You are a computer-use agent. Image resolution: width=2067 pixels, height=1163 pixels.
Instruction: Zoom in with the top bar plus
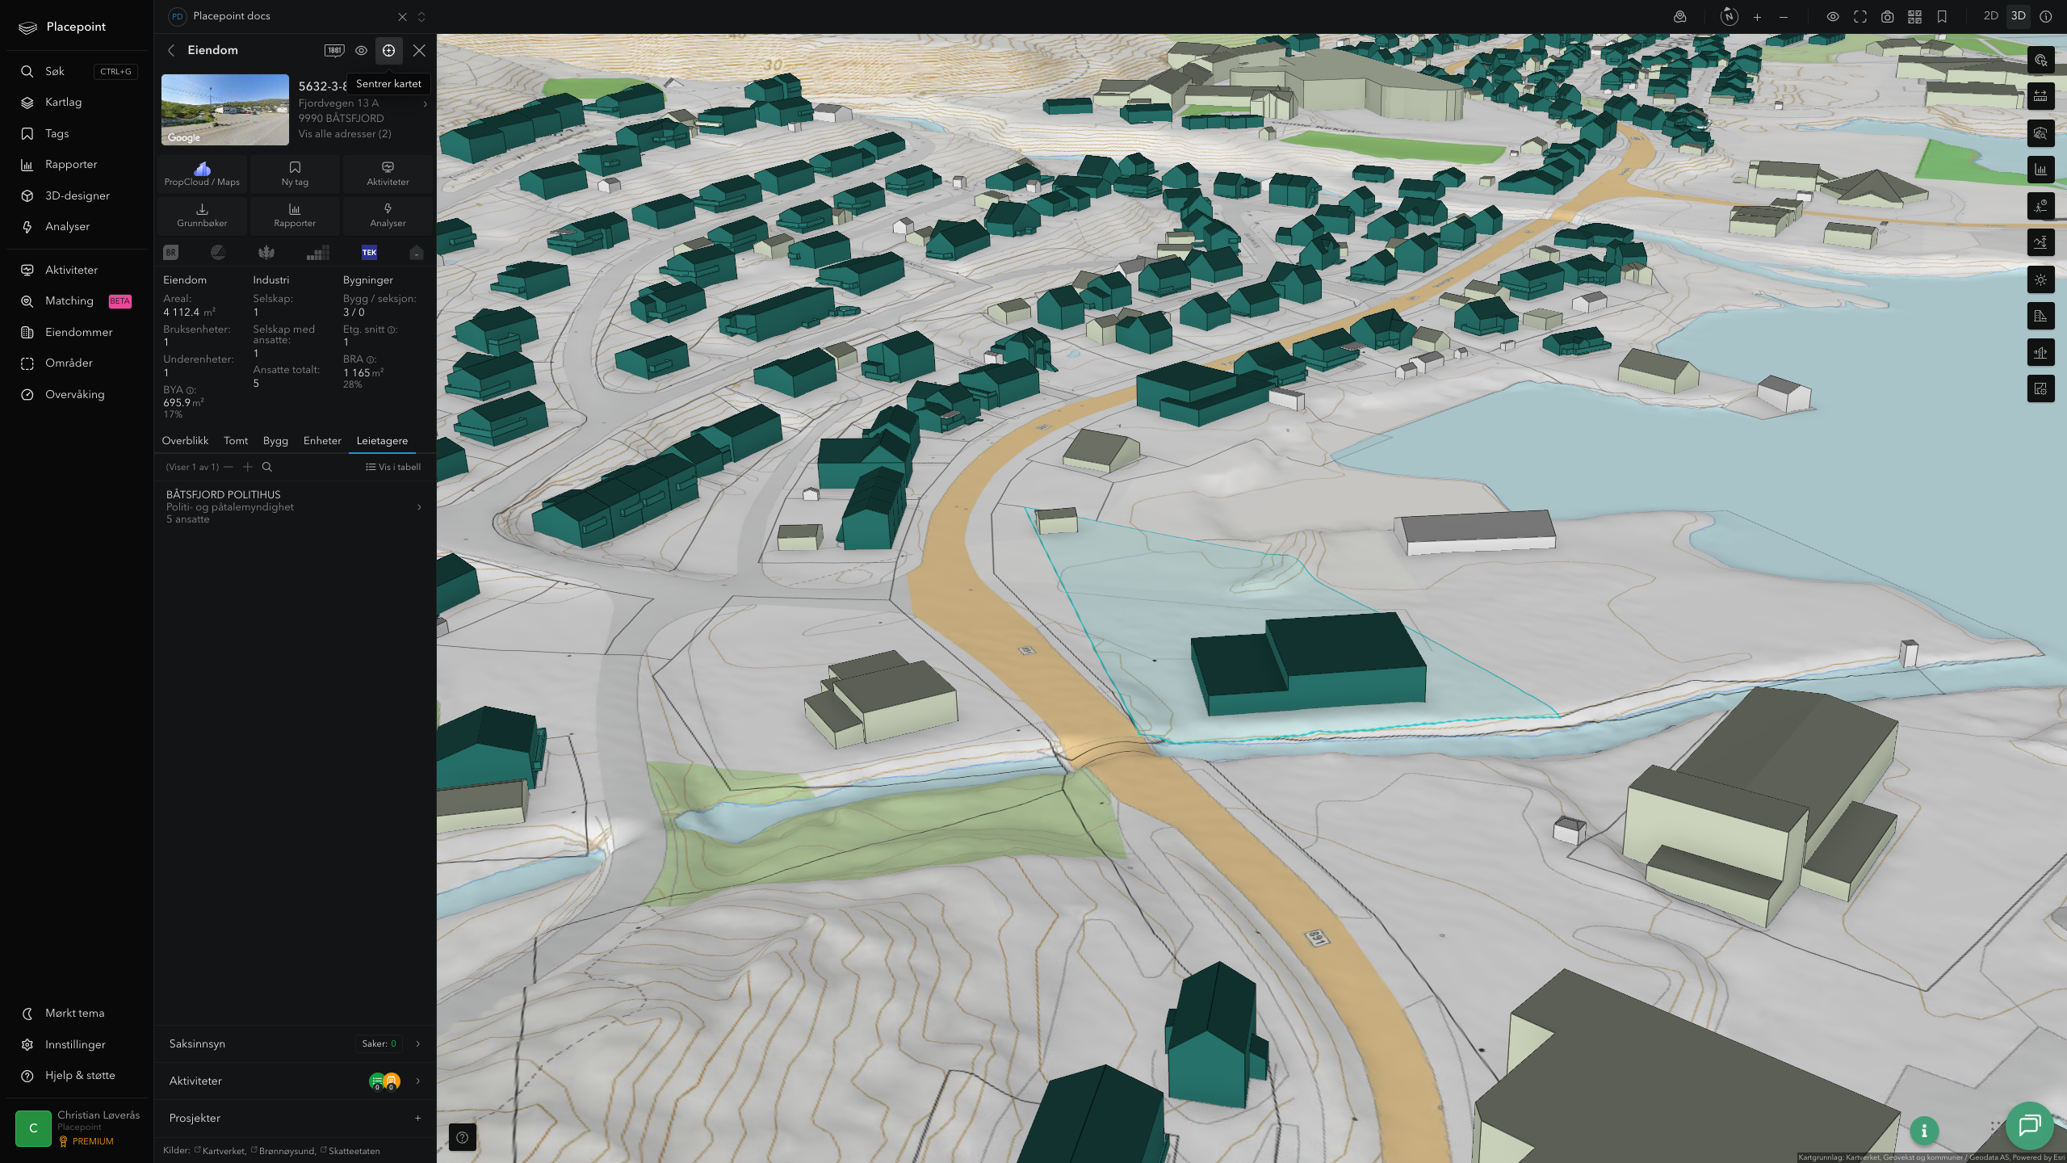click(1757, 17)
